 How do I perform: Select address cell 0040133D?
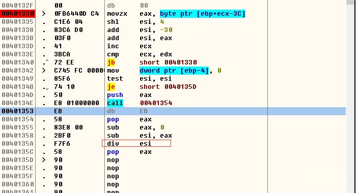[x=18, y=46]
